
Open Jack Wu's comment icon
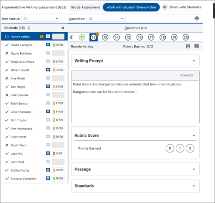(x=48, y=153)
